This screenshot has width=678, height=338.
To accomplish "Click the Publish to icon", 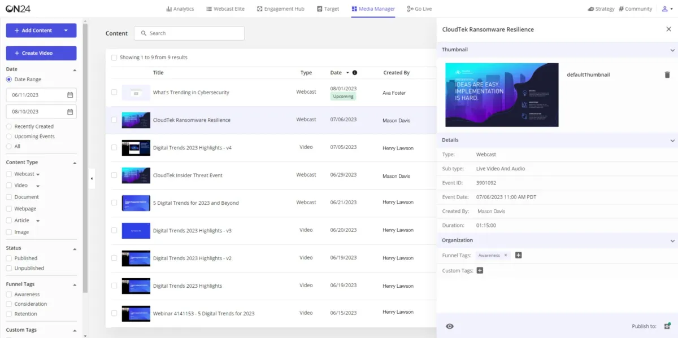I will pos(667,326).
